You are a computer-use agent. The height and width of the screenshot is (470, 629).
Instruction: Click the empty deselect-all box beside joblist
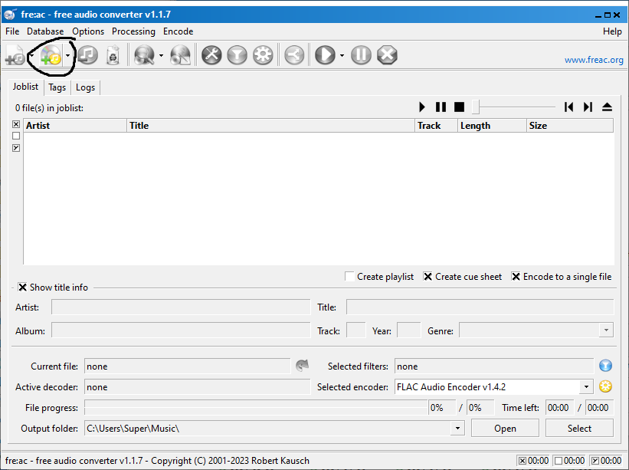(16, 136)
